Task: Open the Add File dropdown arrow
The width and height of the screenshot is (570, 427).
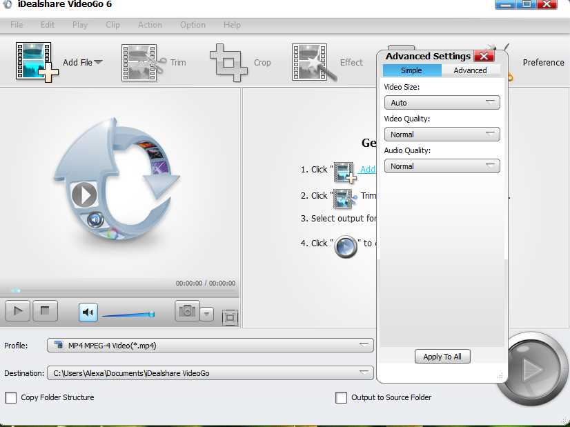Action: pos(98,62)
